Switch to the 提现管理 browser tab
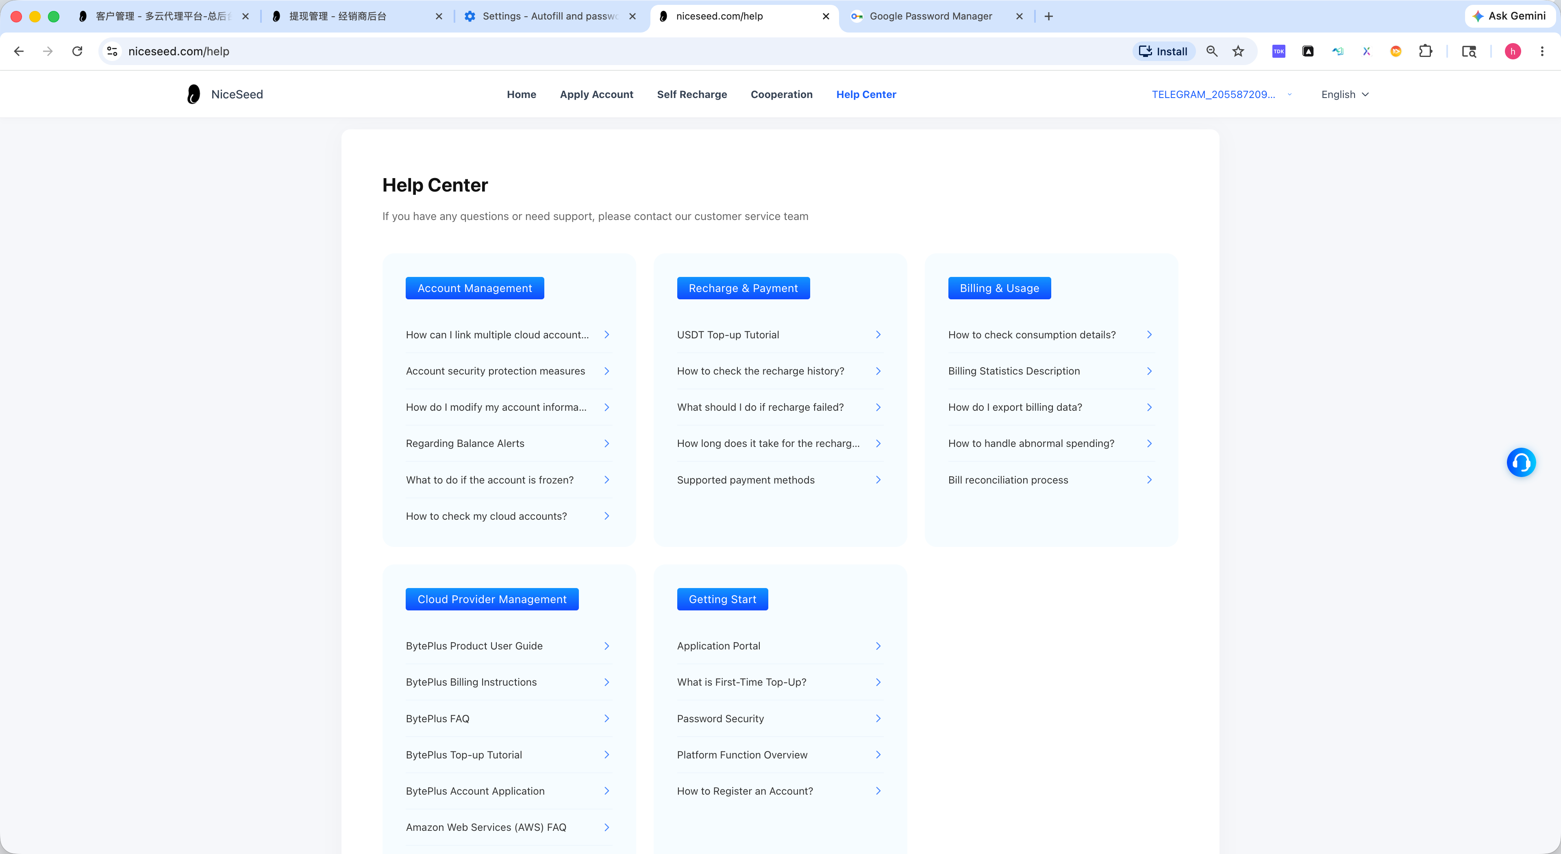The image size is (1561, 854). [x=358, y=16]
